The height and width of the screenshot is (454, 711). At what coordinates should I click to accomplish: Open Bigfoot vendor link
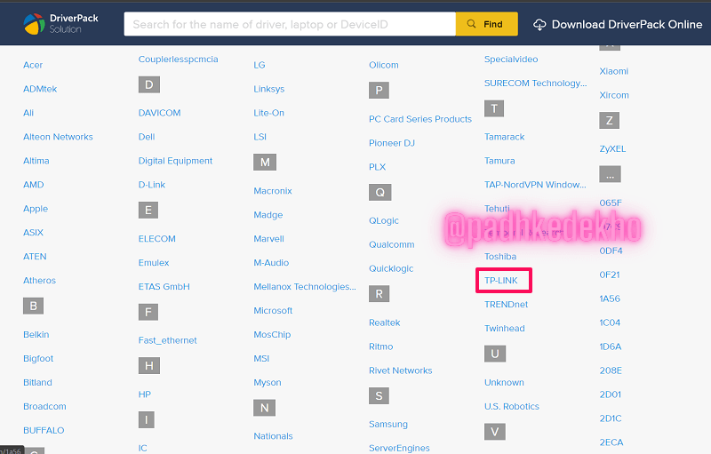38,358
